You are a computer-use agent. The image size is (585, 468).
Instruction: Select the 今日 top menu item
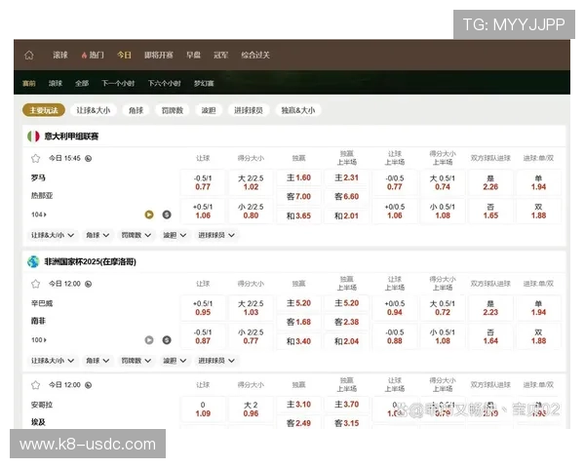pyautogui.click(x=124, y=56)
